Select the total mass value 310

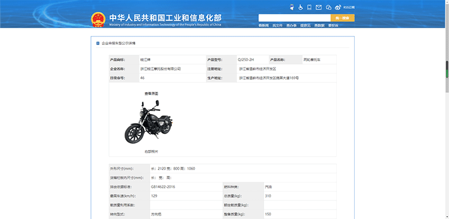click(268, 196)
